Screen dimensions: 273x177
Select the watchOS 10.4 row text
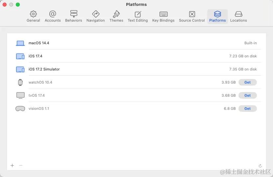point(40,82)
